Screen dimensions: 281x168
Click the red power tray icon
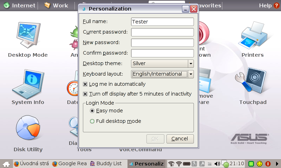[x=268, y=164]
